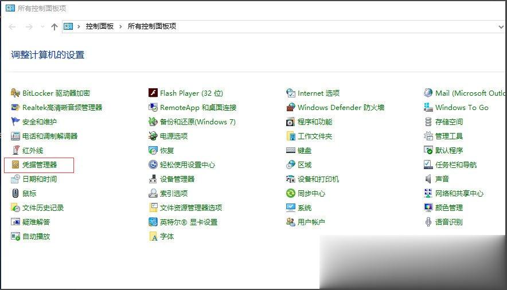Open the 网络和共享中心 link
507x290 pixels.
tap(459, 194)
